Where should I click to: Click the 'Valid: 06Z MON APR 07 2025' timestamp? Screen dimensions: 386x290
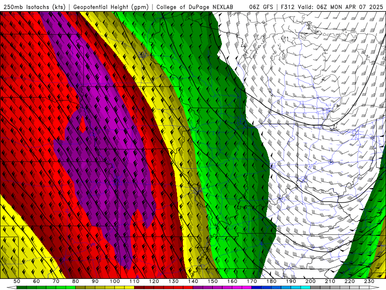[x=340, y=7]
